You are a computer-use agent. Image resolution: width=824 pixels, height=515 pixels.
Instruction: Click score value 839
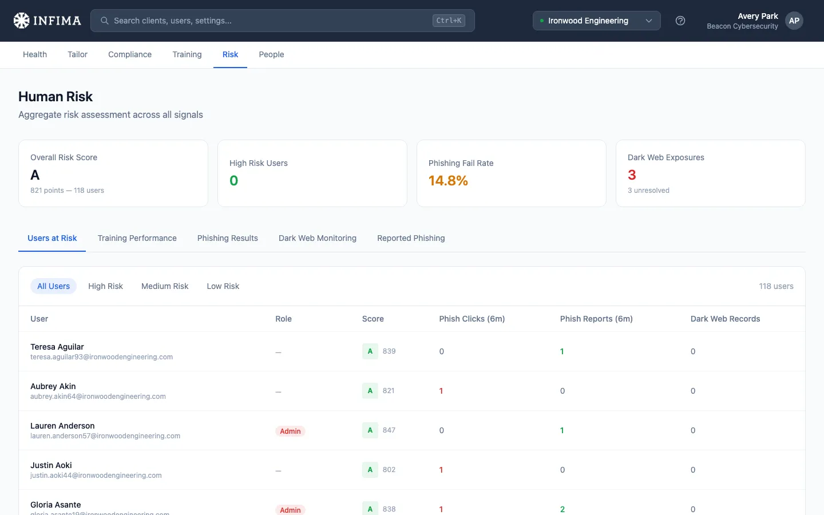[389, 351]
